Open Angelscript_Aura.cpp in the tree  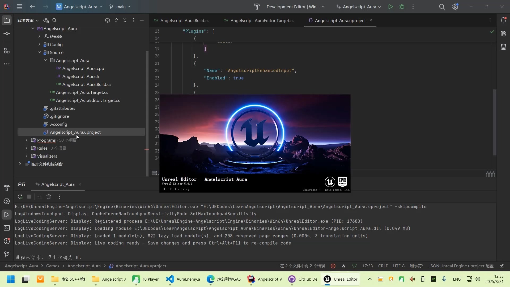[83, 68]
